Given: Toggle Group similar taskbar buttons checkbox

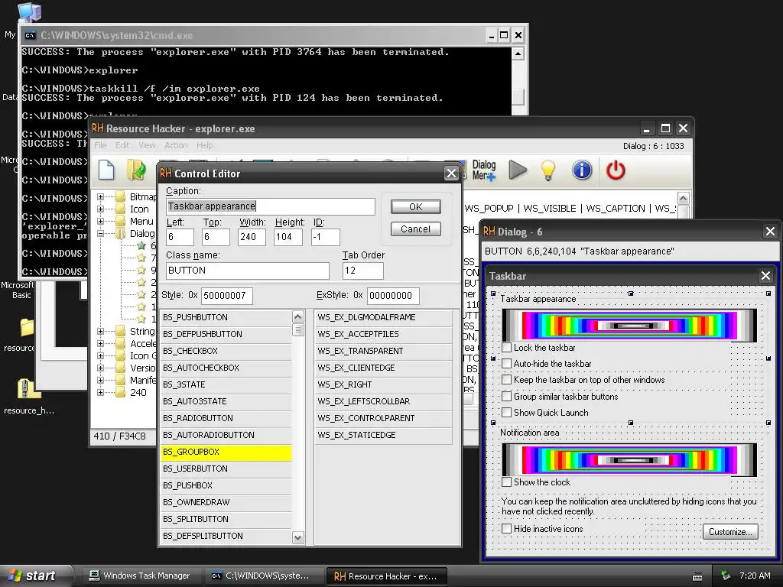Looking at the screenshot, I should [506, 397].
